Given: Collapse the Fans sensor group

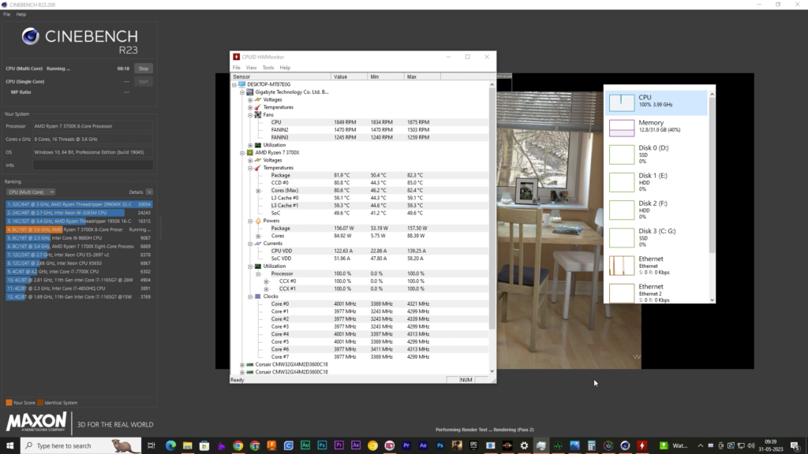Looking at the screenshot, I should click(250, 115).
